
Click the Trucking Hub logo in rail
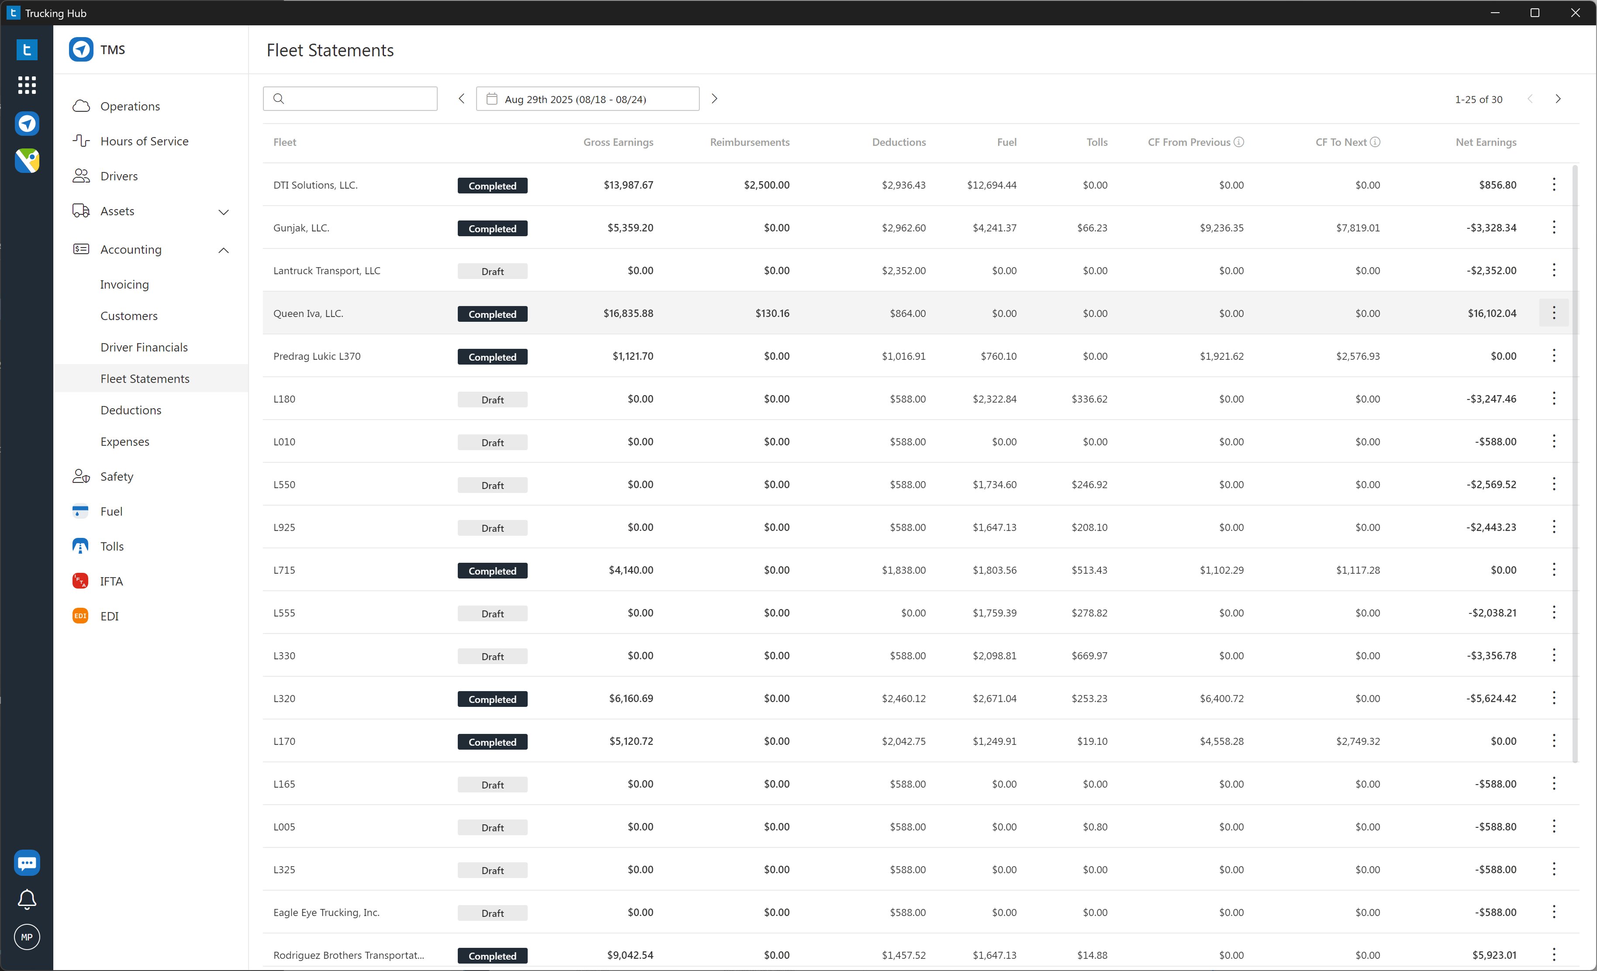tap(27, 50)
